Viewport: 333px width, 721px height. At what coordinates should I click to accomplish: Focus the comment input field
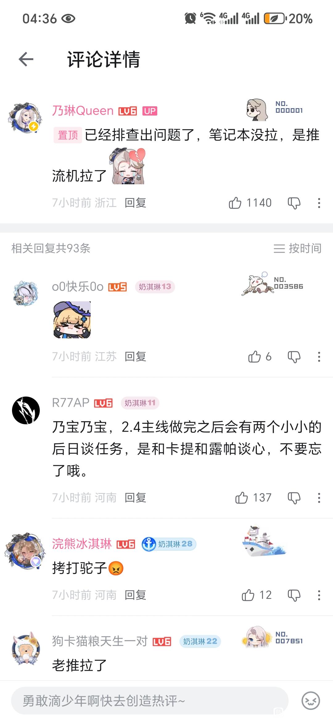tap(150, 701)
